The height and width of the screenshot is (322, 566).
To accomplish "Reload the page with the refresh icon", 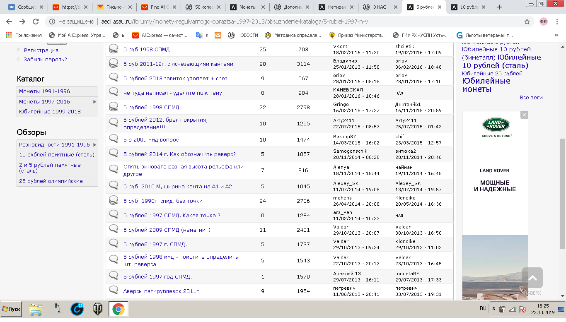I will 36,22.
